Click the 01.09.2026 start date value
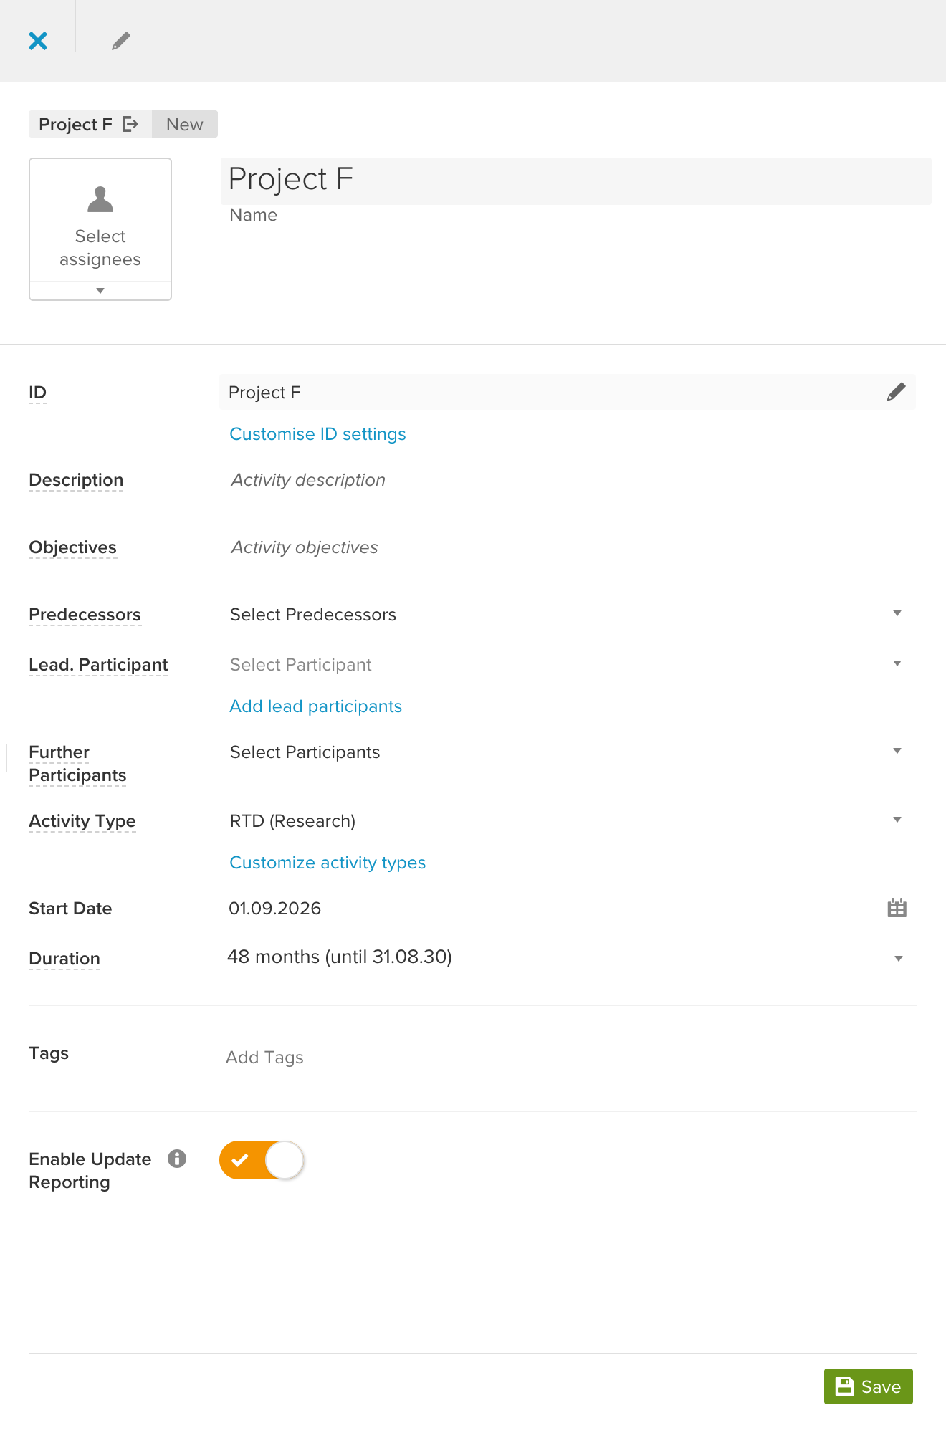 pos(274,908)
